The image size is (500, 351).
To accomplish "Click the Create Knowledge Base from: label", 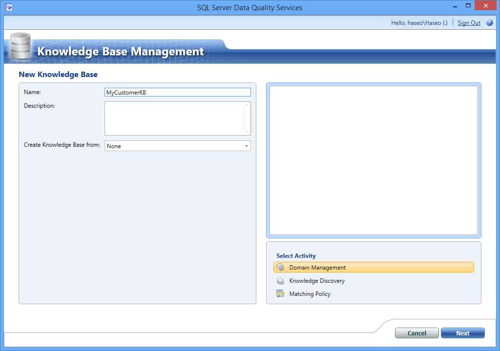I will [x=62, y=145].
